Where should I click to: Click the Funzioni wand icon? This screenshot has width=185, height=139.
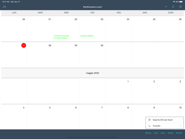[149, 126]
